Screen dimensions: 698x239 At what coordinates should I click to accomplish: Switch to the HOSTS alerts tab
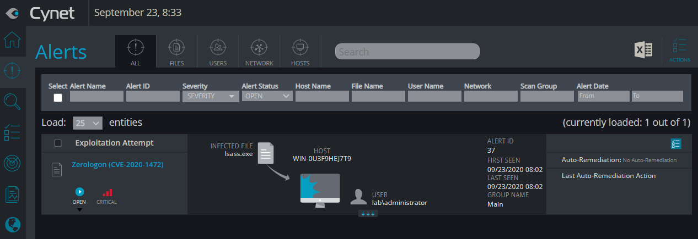(300, 52)
